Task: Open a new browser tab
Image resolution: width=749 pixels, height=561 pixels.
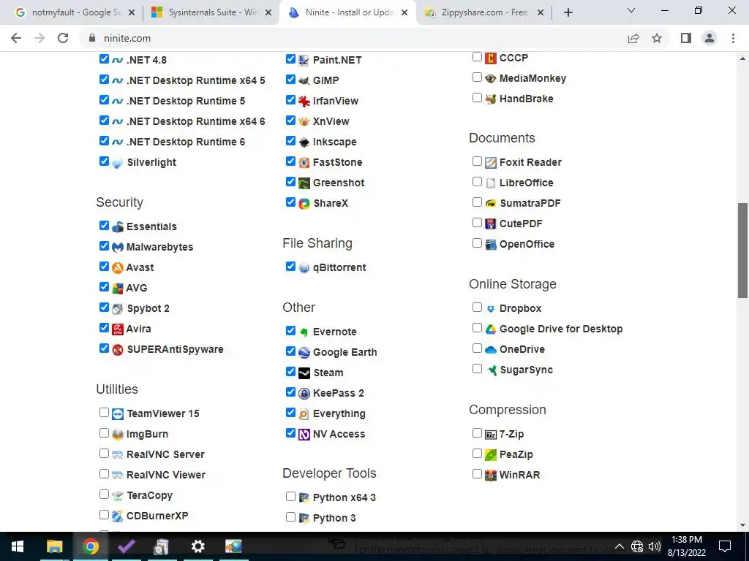Action: tap(568, 12)
